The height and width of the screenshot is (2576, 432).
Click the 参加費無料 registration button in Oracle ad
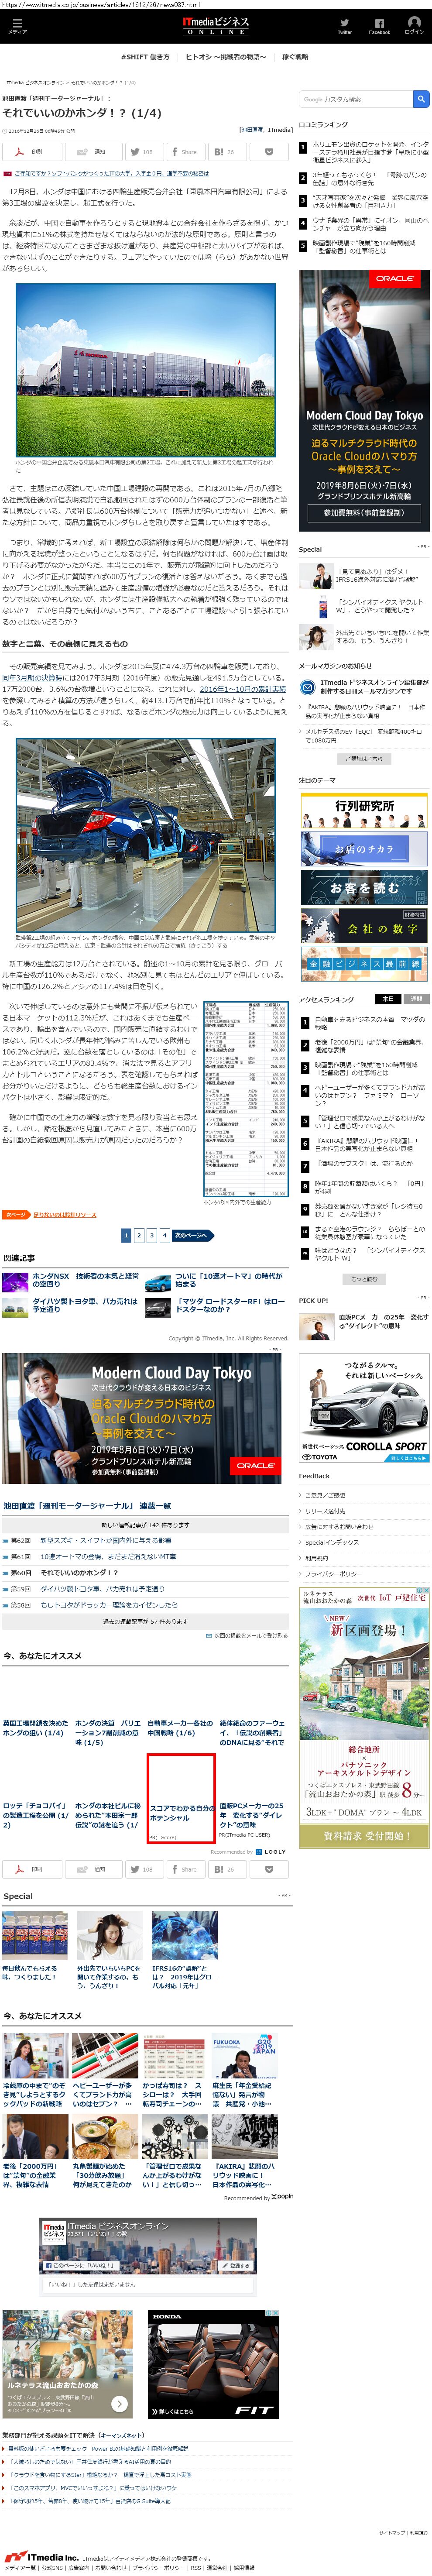click(363, 513)
